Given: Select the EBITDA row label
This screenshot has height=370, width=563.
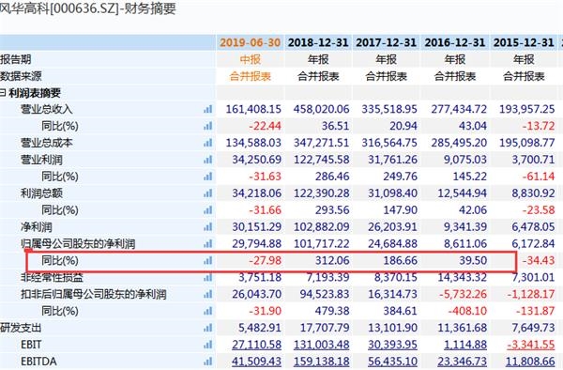Looking at the screenshot, I should pos(38,362).
